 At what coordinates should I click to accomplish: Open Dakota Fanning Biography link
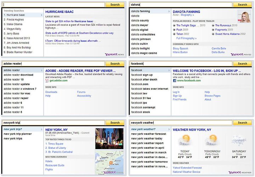click(x=187, y=15)
